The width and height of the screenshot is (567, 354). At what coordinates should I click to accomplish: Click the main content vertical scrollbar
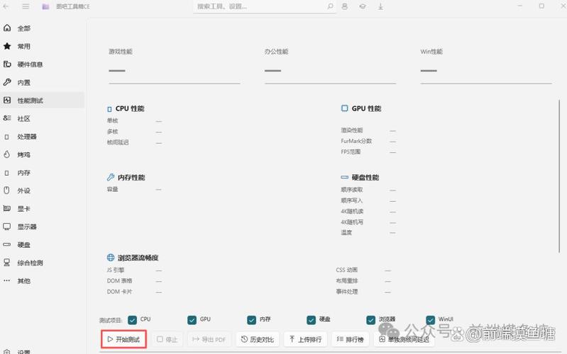tap(559, 177)
